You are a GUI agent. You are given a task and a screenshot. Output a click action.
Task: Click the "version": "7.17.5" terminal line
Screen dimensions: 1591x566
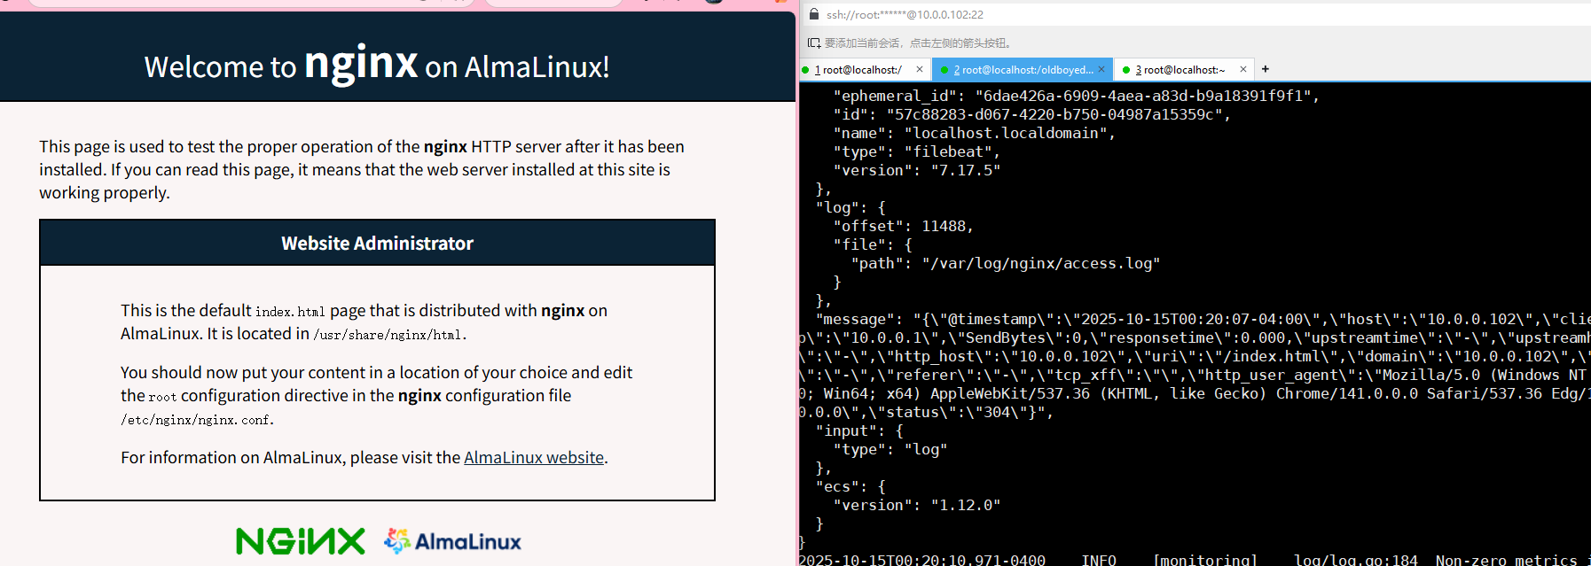(916, 170)
